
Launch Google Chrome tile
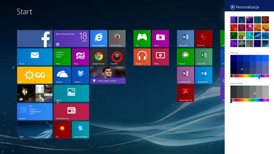99,57
